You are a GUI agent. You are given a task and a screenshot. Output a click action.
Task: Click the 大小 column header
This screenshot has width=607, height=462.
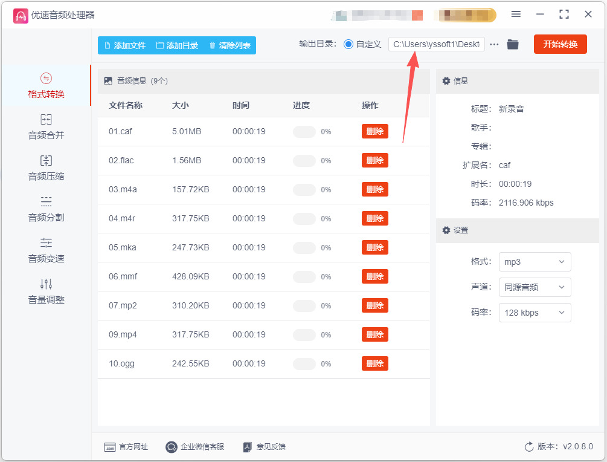coord(181,105)
